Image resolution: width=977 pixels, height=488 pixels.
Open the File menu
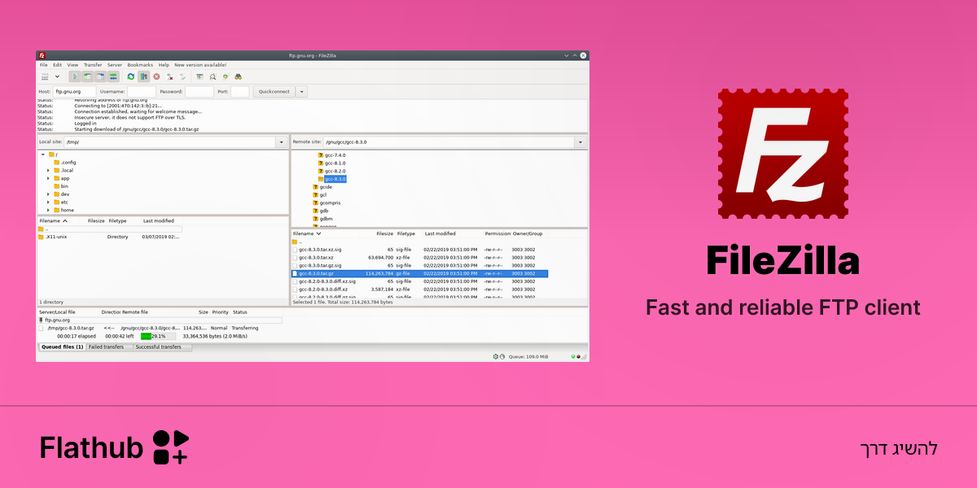(x=44, y=64)
